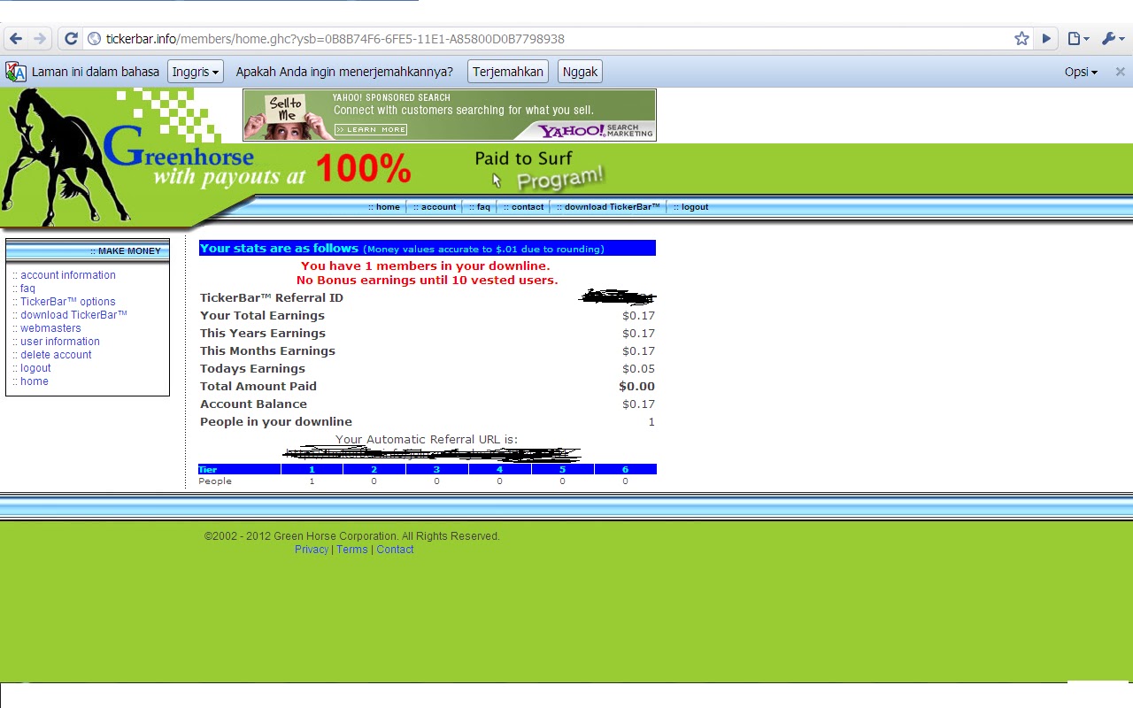Click the 'Account Balance' label
The width and height of the screenshot is (1133, 708).
[253, 404]
